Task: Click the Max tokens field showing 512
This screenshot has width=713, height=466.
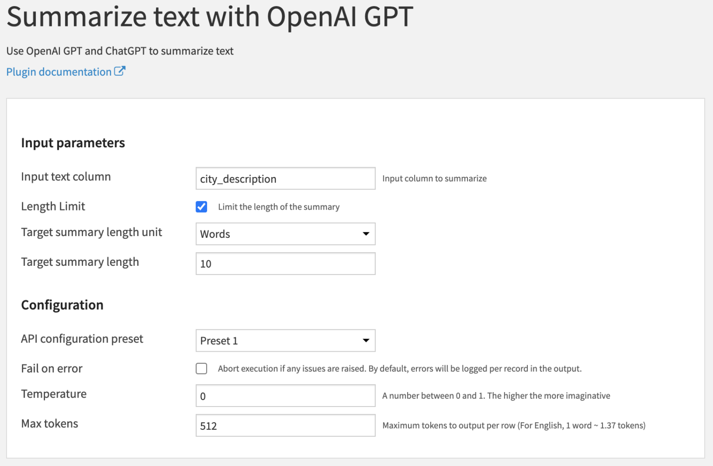Action: [285, 425]
